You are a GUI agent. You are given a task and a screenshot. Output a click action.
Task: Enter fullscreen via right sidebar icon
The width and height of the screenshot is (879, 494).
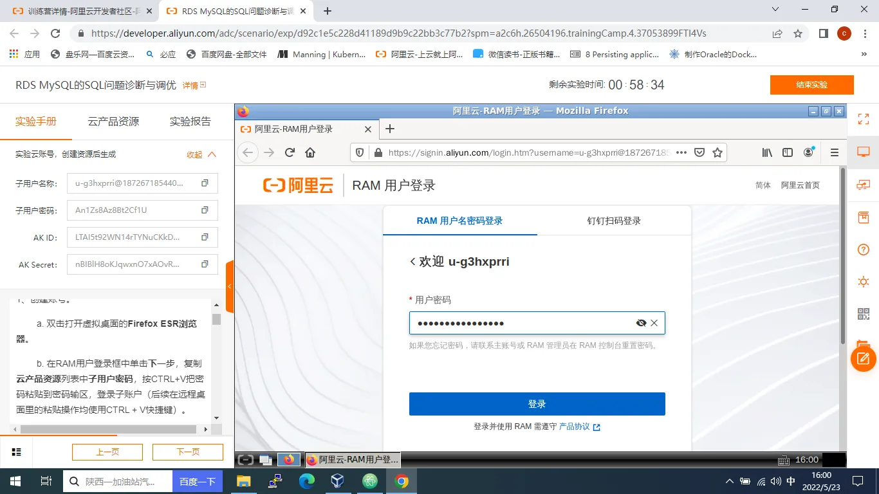[864, 119]
